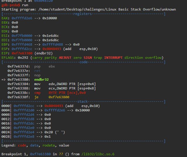
Task: Click stack address 0xffffd2e8
Action: click(24, 137)
